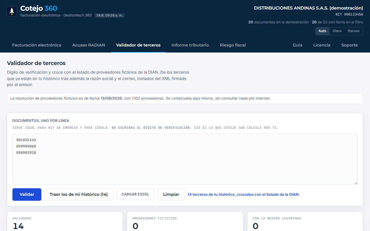Click the 14 terceros de tu histórico status message
The width and height of the screenshot is (370, 231).
coord(243,195)
